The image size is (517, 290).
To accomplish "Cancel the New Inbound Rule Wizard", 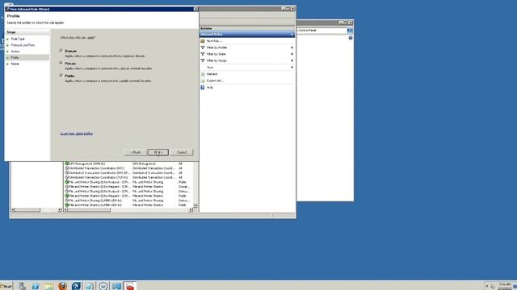I will click(x=182, y=152).
